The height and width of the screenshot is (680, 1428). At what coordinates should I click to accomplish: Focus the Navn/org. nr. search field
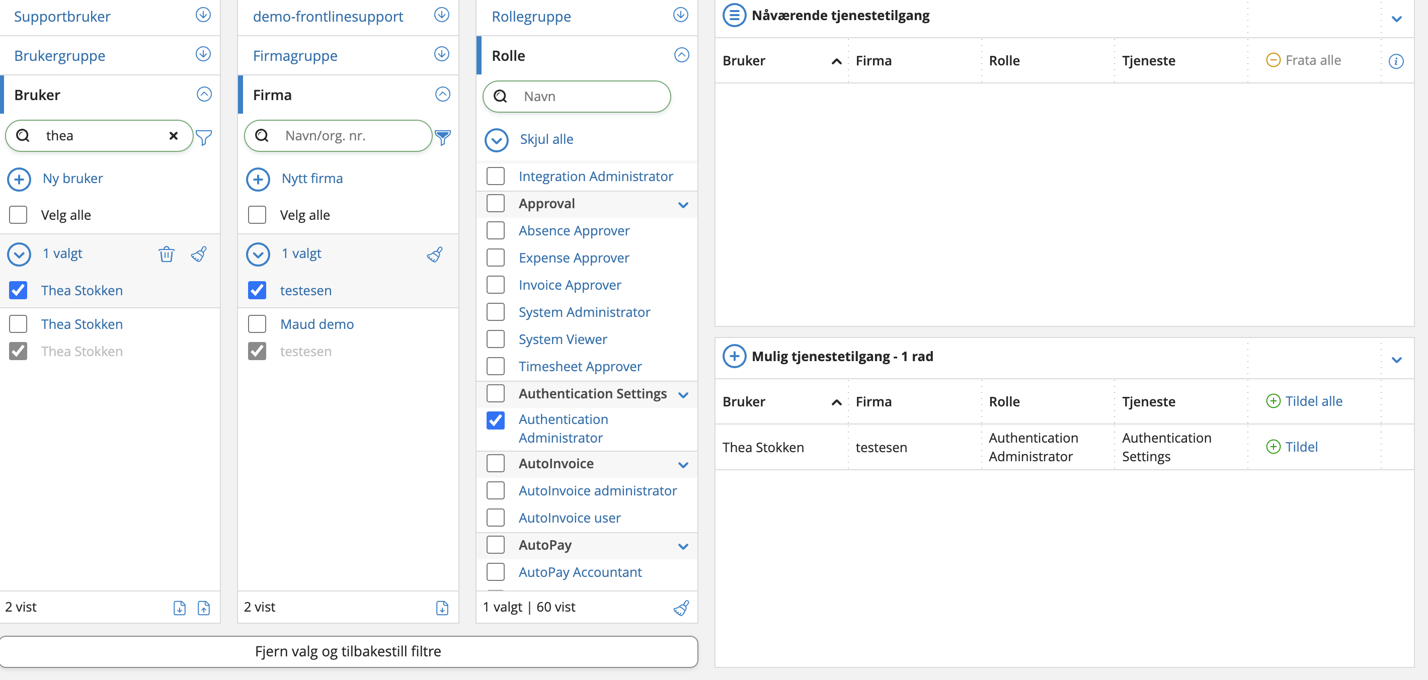tap(338, 136)
